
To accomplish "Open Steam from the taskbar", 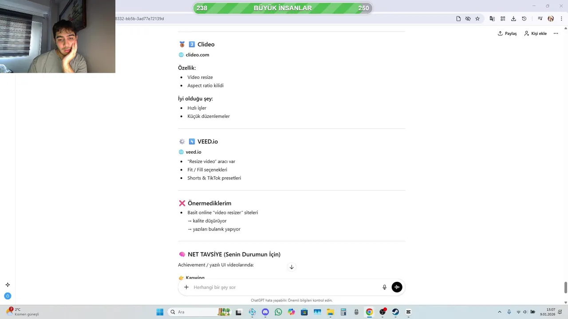I will [x=395, y=312].
